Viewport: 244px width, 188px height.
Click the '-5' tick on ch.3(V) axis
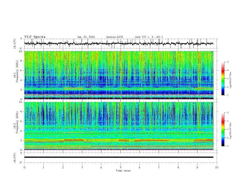(21, 163)
